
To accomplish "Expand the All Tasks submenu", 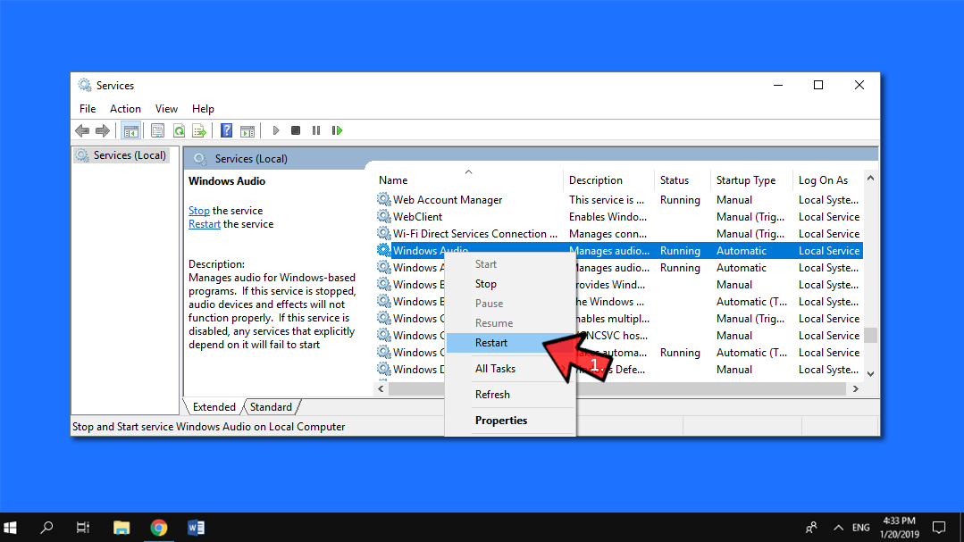I will (x=495, y=369).
